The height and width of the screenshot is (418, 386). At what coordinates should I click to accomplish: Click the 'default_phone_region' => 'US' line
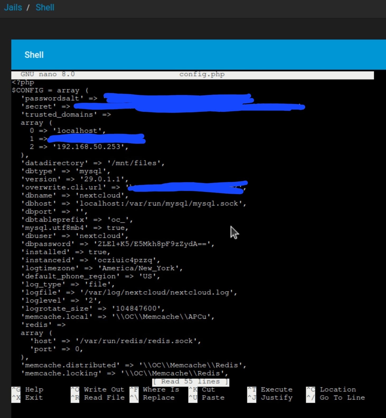point(91,276)
